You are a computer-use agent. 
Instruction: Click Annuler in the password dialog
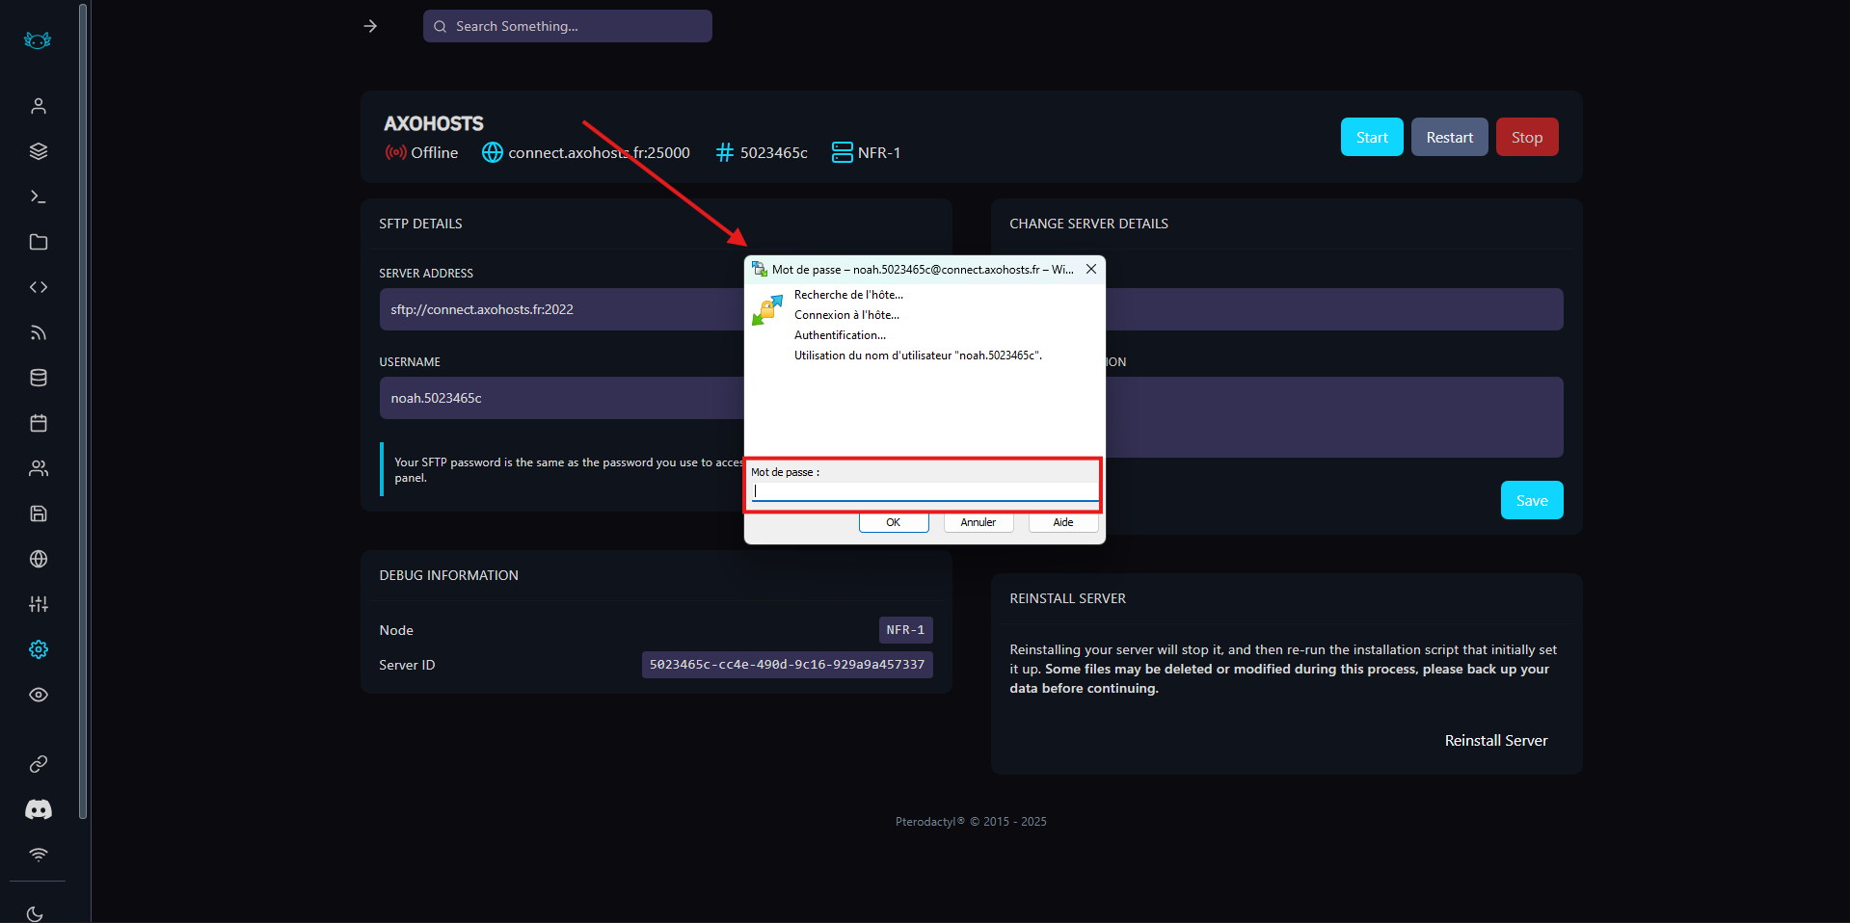click(978, 522)
